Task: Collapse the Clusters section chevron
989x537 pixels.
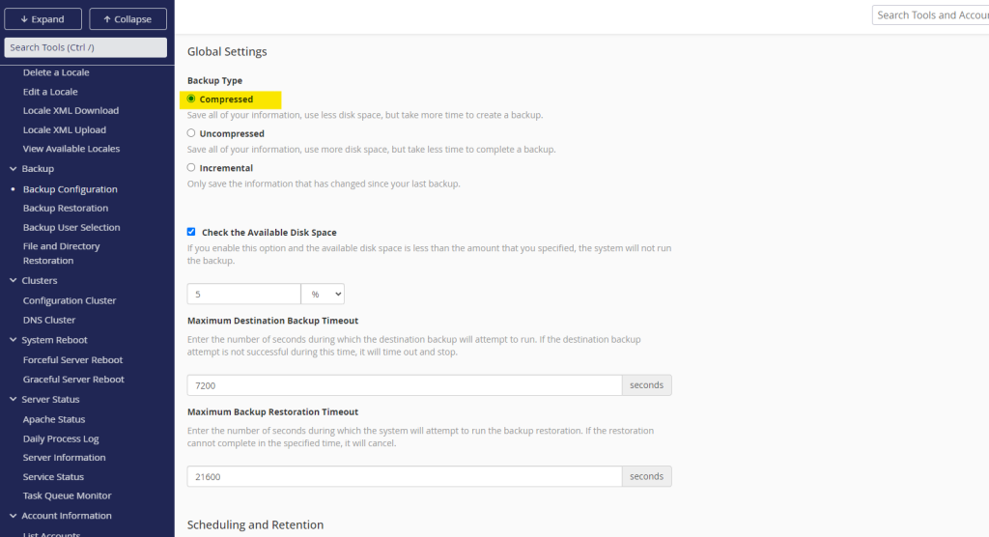Action: pyautogui.click(x=13, y=281)
